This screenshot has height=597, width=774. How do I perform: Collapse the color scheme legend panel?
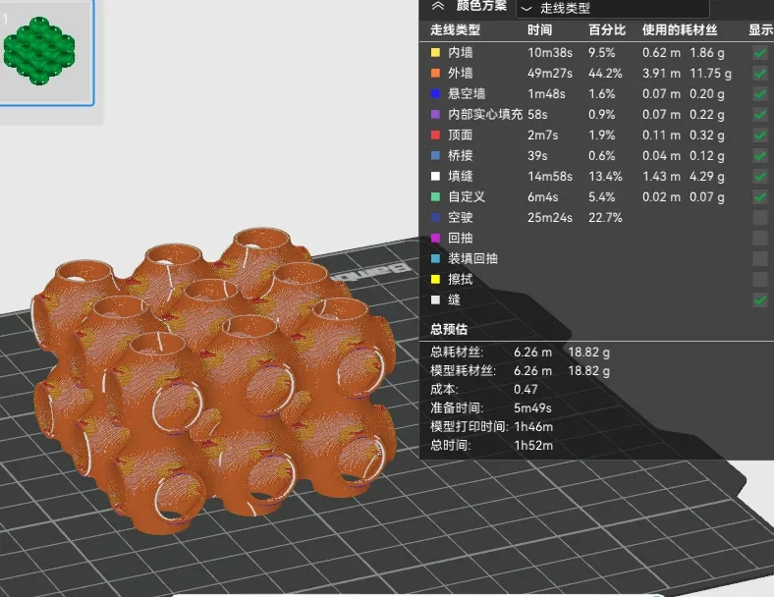coord(438,6)
